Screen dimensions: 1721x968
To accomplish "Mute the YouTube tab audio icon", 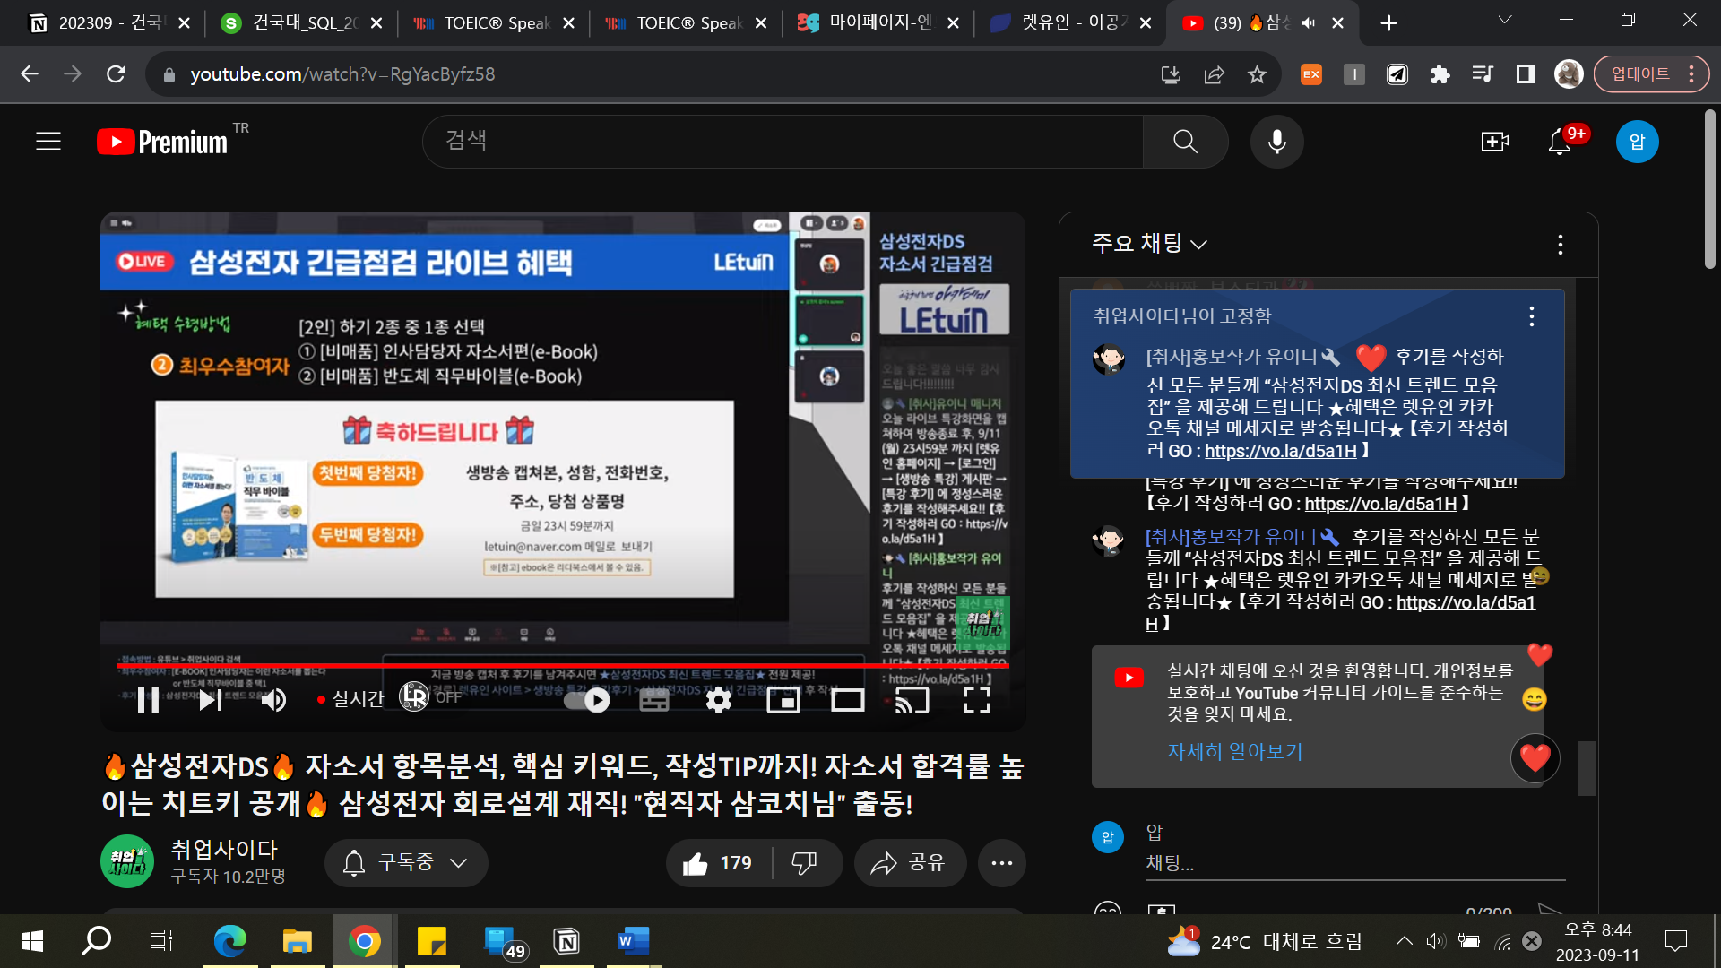I will [x=1309, y=23].
